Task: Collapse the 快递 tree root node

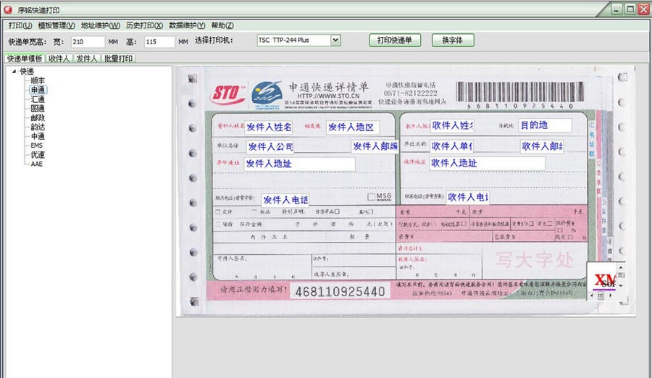Action: tap(14, 72)
